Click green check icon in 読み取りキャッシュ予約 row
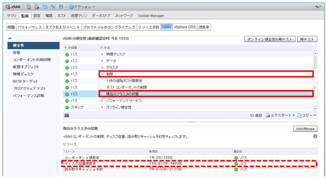The width and height of the screenshot is (326, 180). tap(236, 169)
